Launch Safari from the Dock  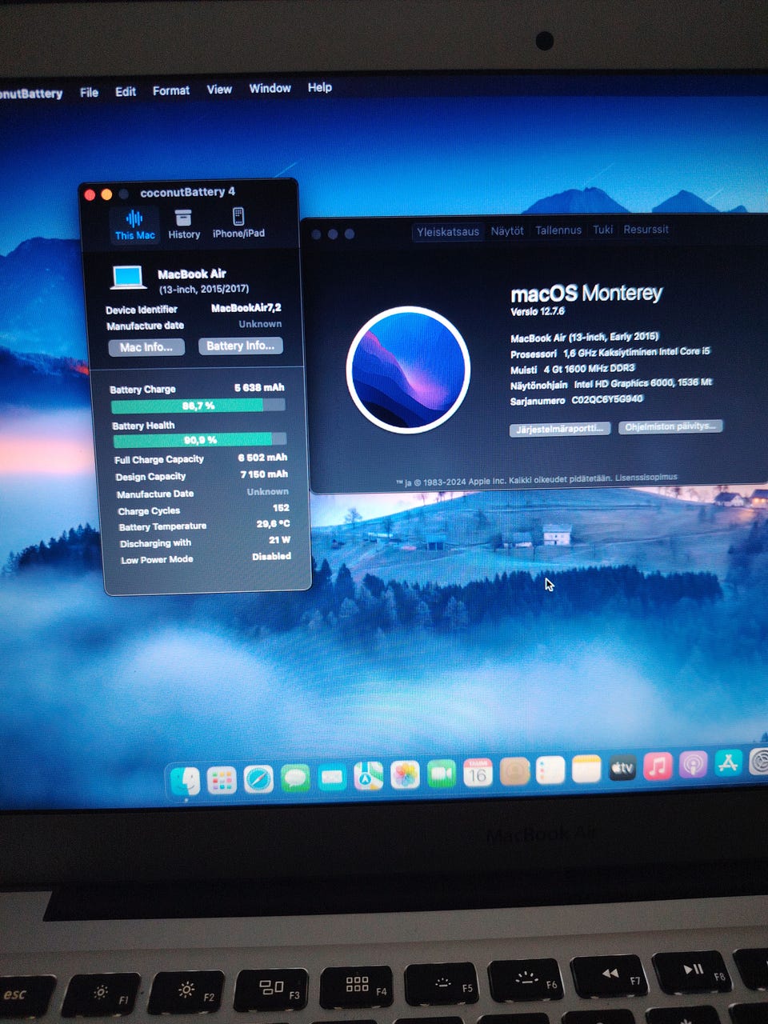(x=258, y=778)
